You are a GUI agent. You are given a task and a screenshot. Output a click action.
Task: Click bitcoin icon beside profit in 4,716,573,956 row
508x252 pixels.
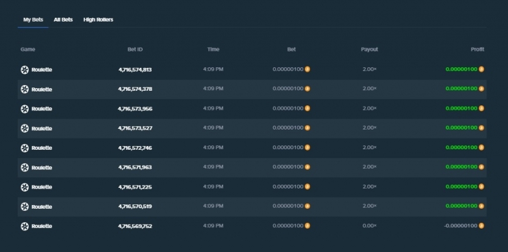point(481,108)
